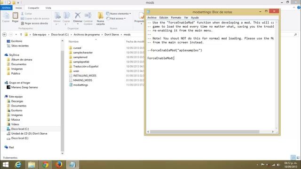Screen dimensions: 301x169
Task: Select the sampleprefab folder
Action: click(x=81, y=61)
